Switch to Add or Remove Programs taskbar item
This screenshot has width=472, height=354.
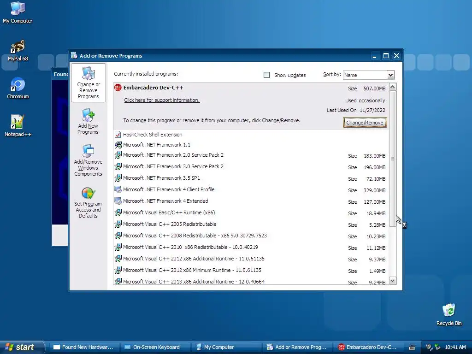[x=296, y=347]
